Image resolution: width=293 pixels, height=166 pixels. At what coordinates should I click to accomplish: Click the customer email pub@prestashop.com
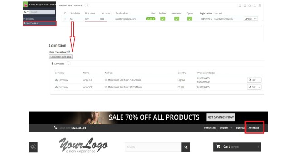[125, 19]
